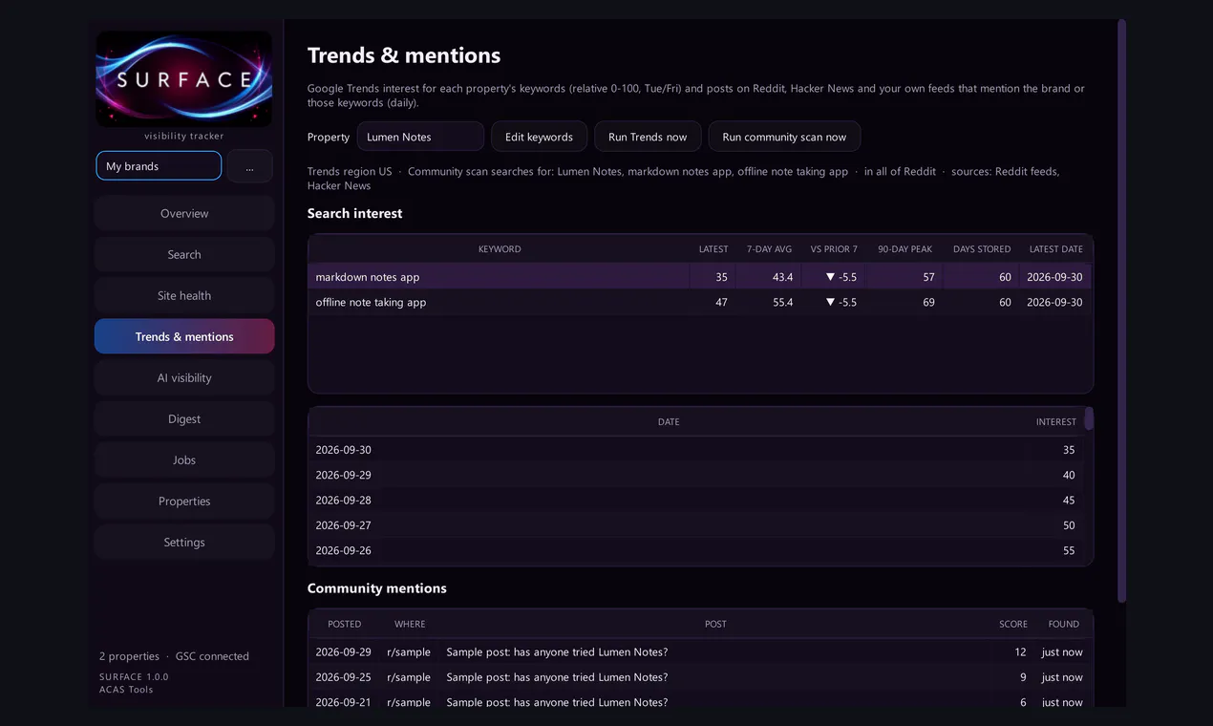Sort by the LATEST DATE column header
Image resolution: width=1213 pixels, height=726 pixels.
1055,249
